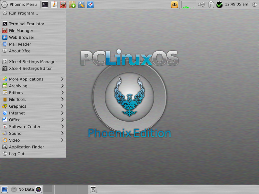Click the round camera lens panel icon
Screen dimensions: 259x194
coord(39,189)
